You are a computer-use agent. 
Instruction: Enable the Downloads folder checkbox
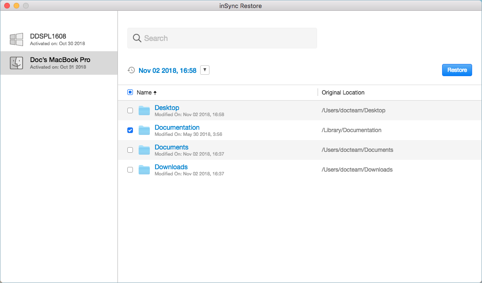(x=130, y=170)
